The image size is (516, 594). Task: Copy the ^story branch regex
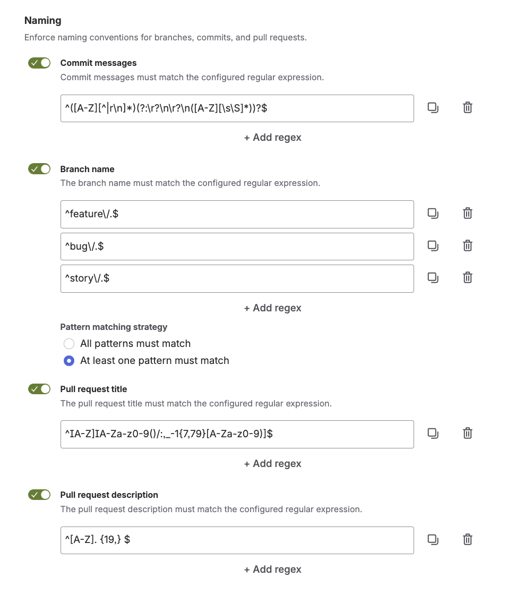(433, 278)
